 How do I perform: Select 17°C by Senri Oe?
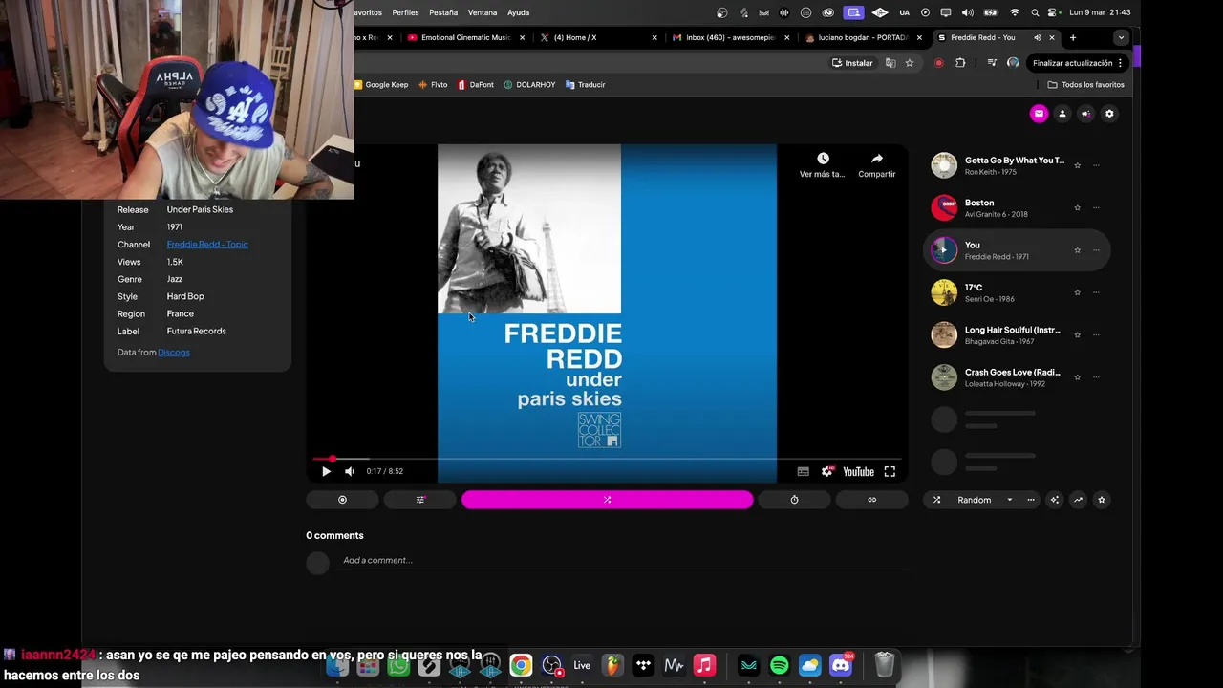pyautogui.click(x=1017, y=292)
